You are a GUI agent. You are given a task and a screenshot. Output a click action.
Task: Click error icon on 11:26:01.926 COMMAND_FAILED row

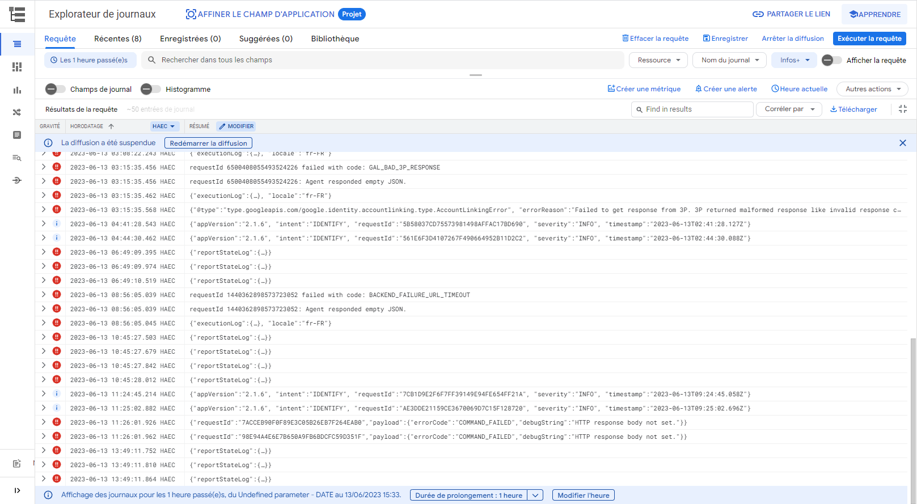coord(57,422)
